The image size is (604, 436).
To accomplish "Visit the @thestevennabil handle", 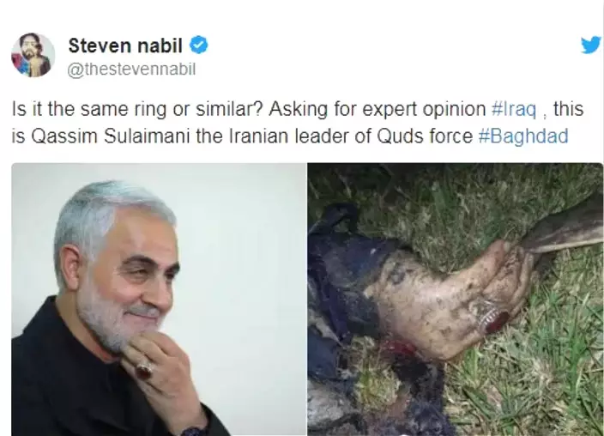I will [132, 70].
